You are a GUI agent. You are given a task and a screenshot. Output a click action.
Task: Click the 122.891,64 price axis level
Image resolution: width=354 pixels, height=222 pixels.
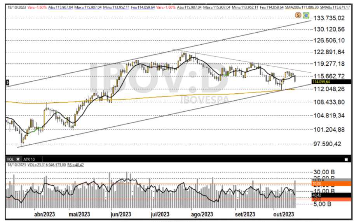(330, 52)
